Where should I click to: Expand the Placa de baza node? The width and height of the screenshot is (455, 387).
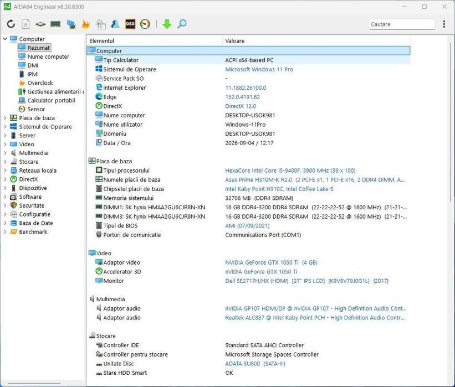pyautogui.click(x=5, y=118)
